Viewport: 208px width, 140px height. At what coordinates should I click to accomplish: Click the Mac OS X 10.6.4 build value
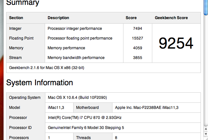coord(77,98)
